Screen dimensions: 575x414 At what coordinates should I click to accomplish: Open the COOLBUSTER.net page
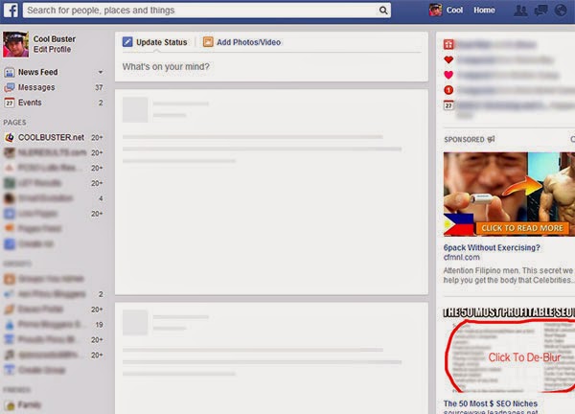(51, 137)
